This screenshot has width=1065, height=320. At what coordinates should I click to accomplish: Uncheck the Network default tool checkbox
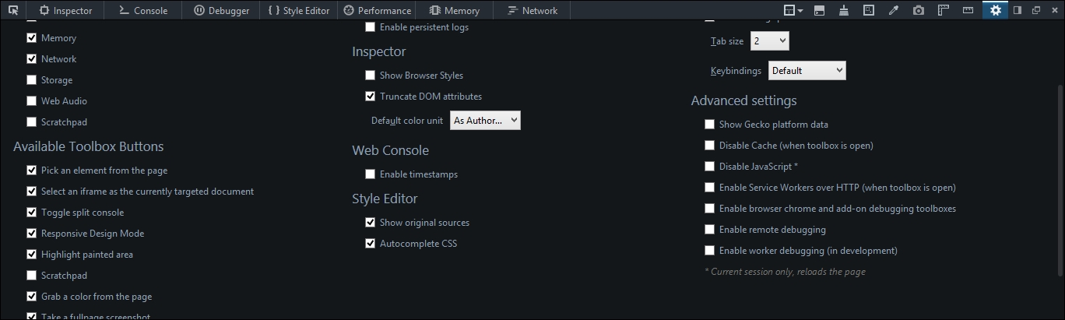31,58
